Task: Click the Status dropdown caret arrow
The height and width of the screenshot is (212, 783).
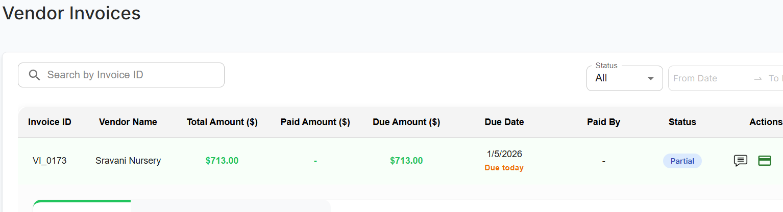Action: [x=650, y=78]
